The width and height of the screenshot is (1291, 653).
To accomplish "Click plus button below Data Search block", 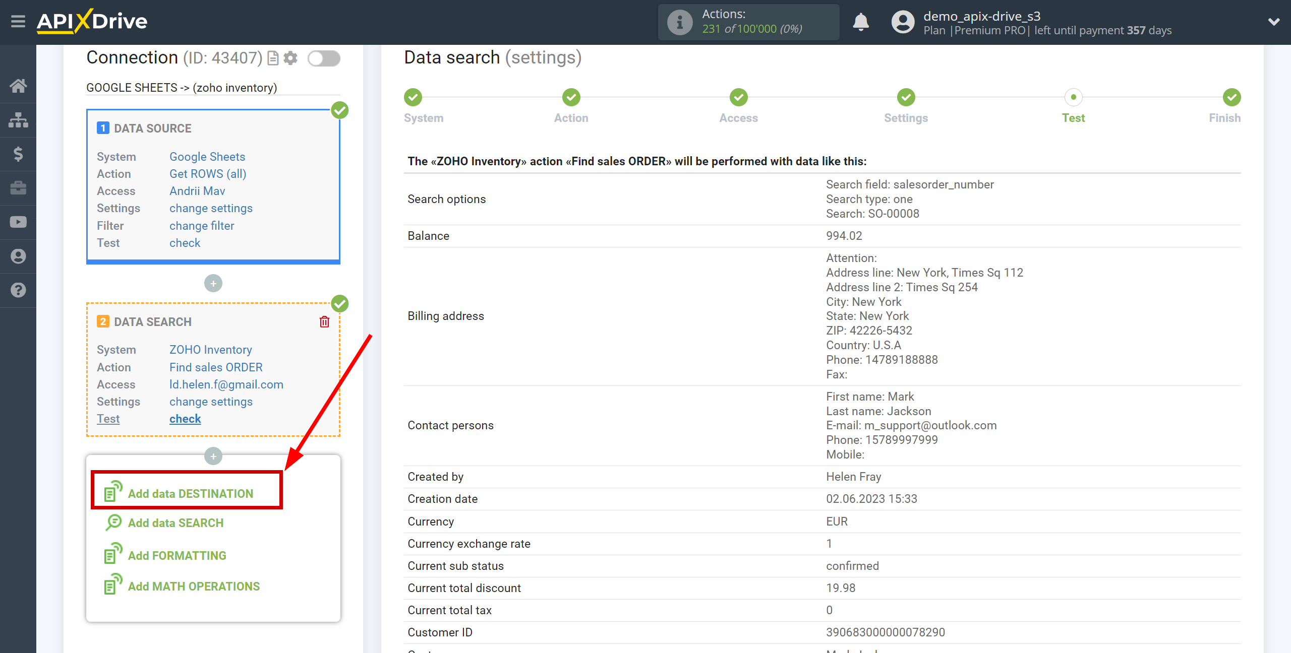I will pos(213,456).
